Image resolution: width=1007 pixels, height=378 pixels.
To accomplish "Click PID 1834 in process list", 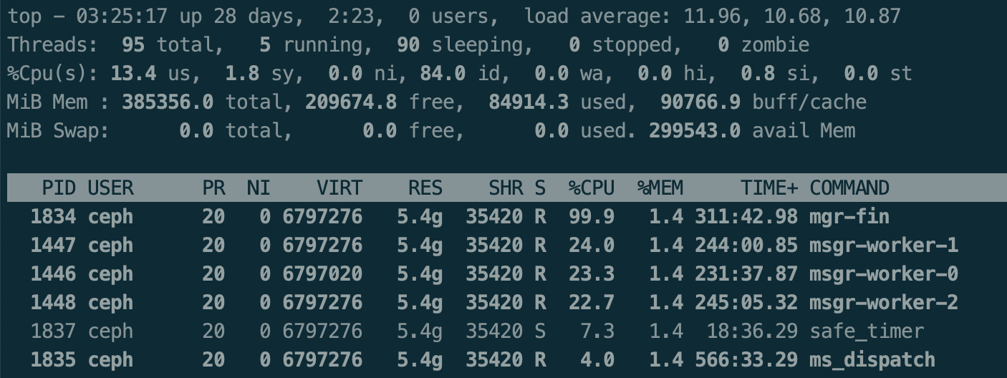I will 53,217.
